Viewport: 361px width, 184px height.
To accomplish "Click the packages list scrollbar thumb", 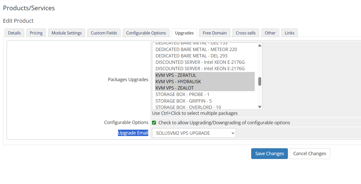I will point(260,81).
